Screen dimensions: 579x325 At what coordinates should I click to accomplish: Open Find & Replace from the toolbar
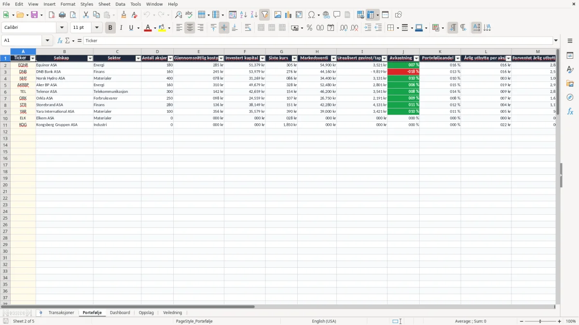[x=179, y=15]
